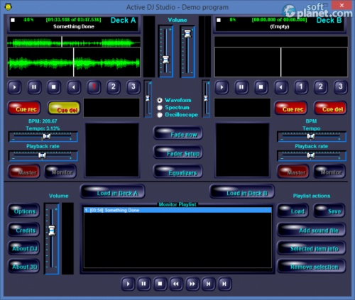This screenshot has height=300, width=355.
Task: Fast-forward the Monitor Playlist player
Action: 192,284
